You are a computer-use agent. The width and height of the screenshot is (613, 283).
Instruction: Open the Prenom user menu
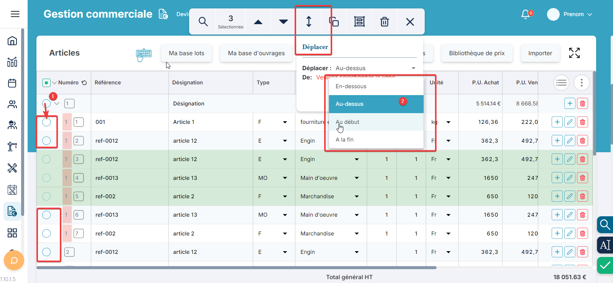point(570,14)
